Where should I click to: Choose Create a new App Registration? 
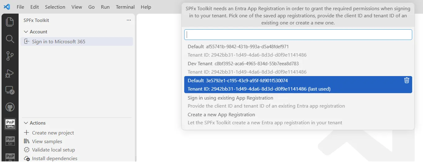(298, 118)
